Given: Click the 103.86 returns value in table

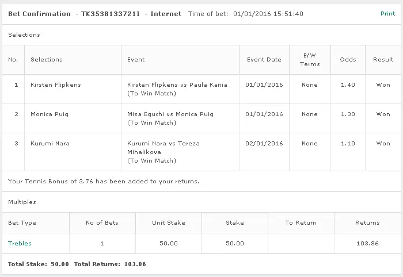Looking at the screenshot, I should [x=367, y=243].
